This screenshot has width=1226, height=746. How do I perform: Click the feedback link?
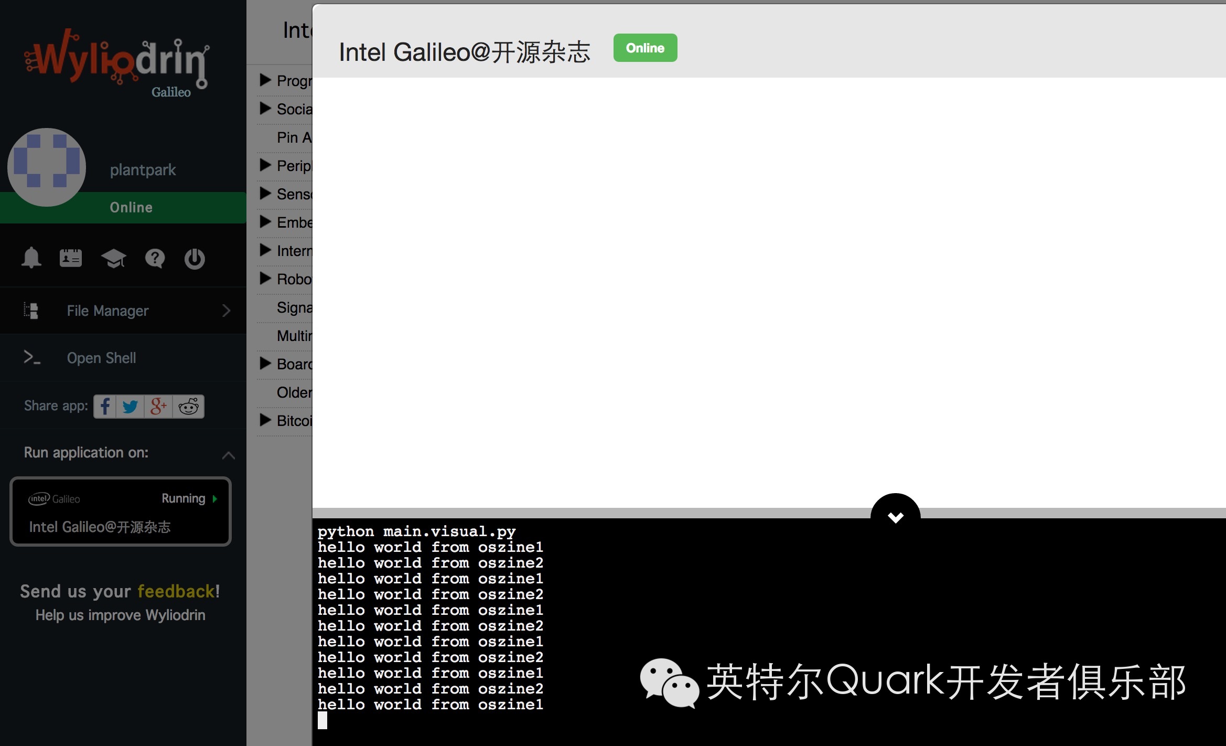pyautogui.click(x=176, y=591)
